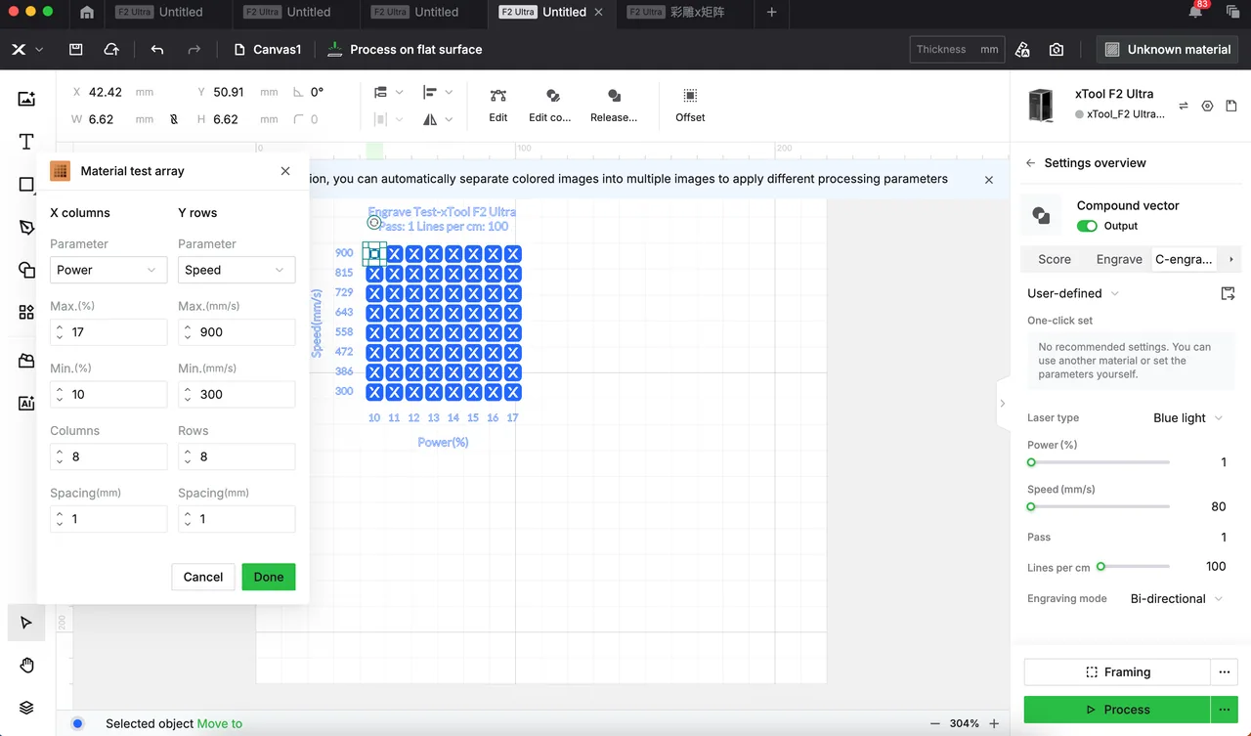This screenshot has height=736, width=1251.
Task: Expand the Laser type Blue light dropdown
Action: pyautogui.click(x=1187, y=417)
